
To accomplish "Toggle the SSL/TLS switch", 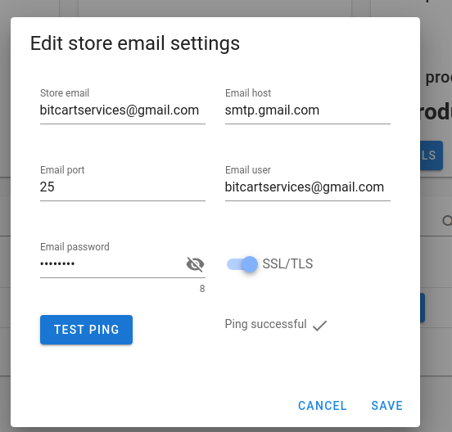I will click(242, 264).
